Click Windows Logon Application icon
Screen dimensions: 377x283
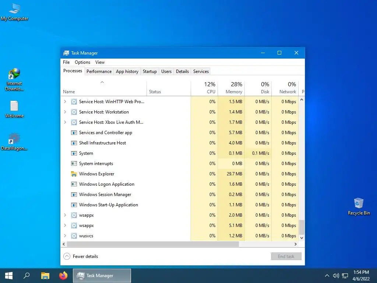[74, 184]
